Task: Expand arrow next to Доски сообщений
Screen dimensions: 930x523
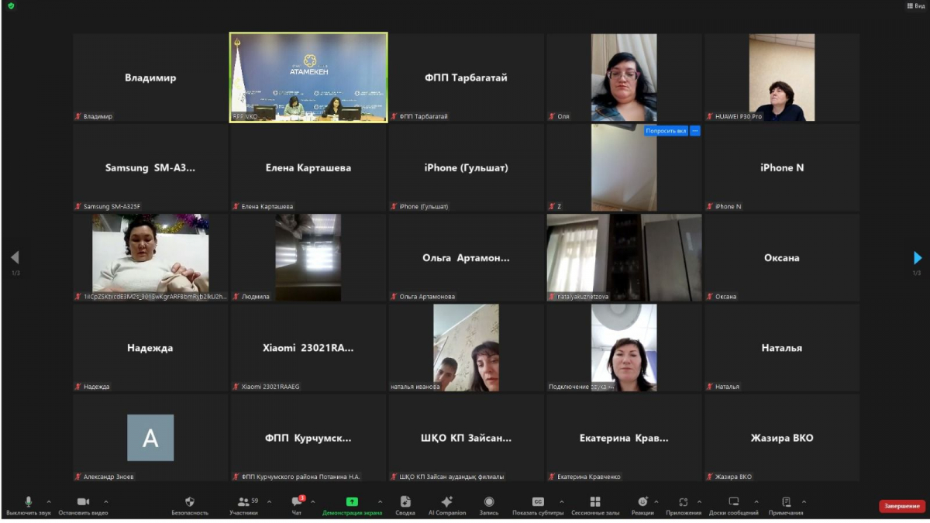Action: (x=756, y=502)
